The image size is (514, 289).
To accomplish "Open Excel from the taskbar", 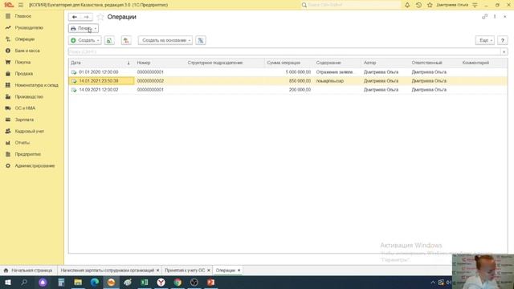I will point(145,282).
